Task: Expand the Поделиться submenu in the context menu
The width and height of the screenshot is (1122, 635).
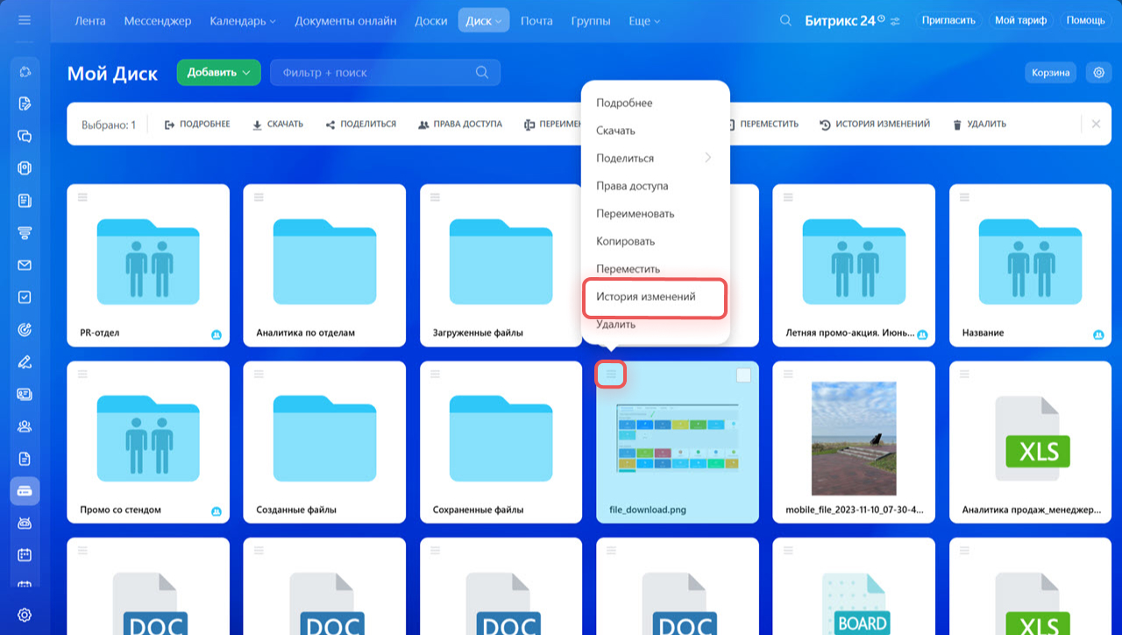Action: coord(655,158)
